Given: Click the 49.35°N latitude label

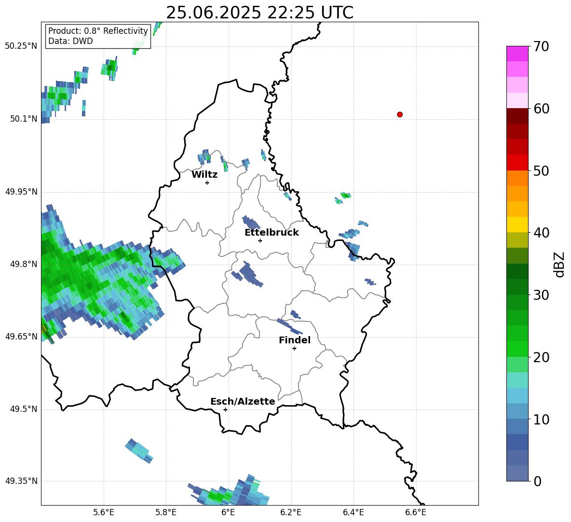Looking at the screenshot, I should 21,481.
